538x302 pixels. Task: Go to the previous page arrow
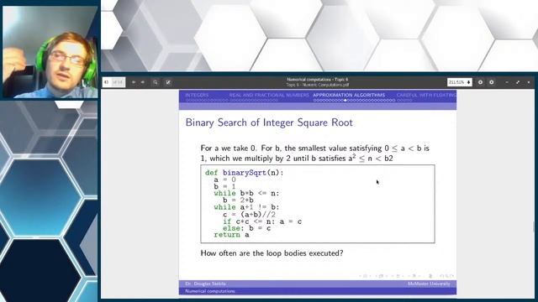click(134, 82)
